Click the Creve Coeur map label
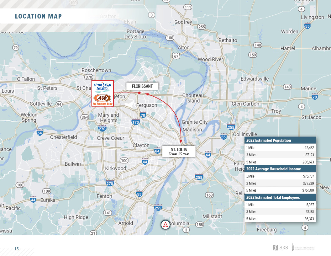This screenshot has height=256, width=331. tap(111, 138)
